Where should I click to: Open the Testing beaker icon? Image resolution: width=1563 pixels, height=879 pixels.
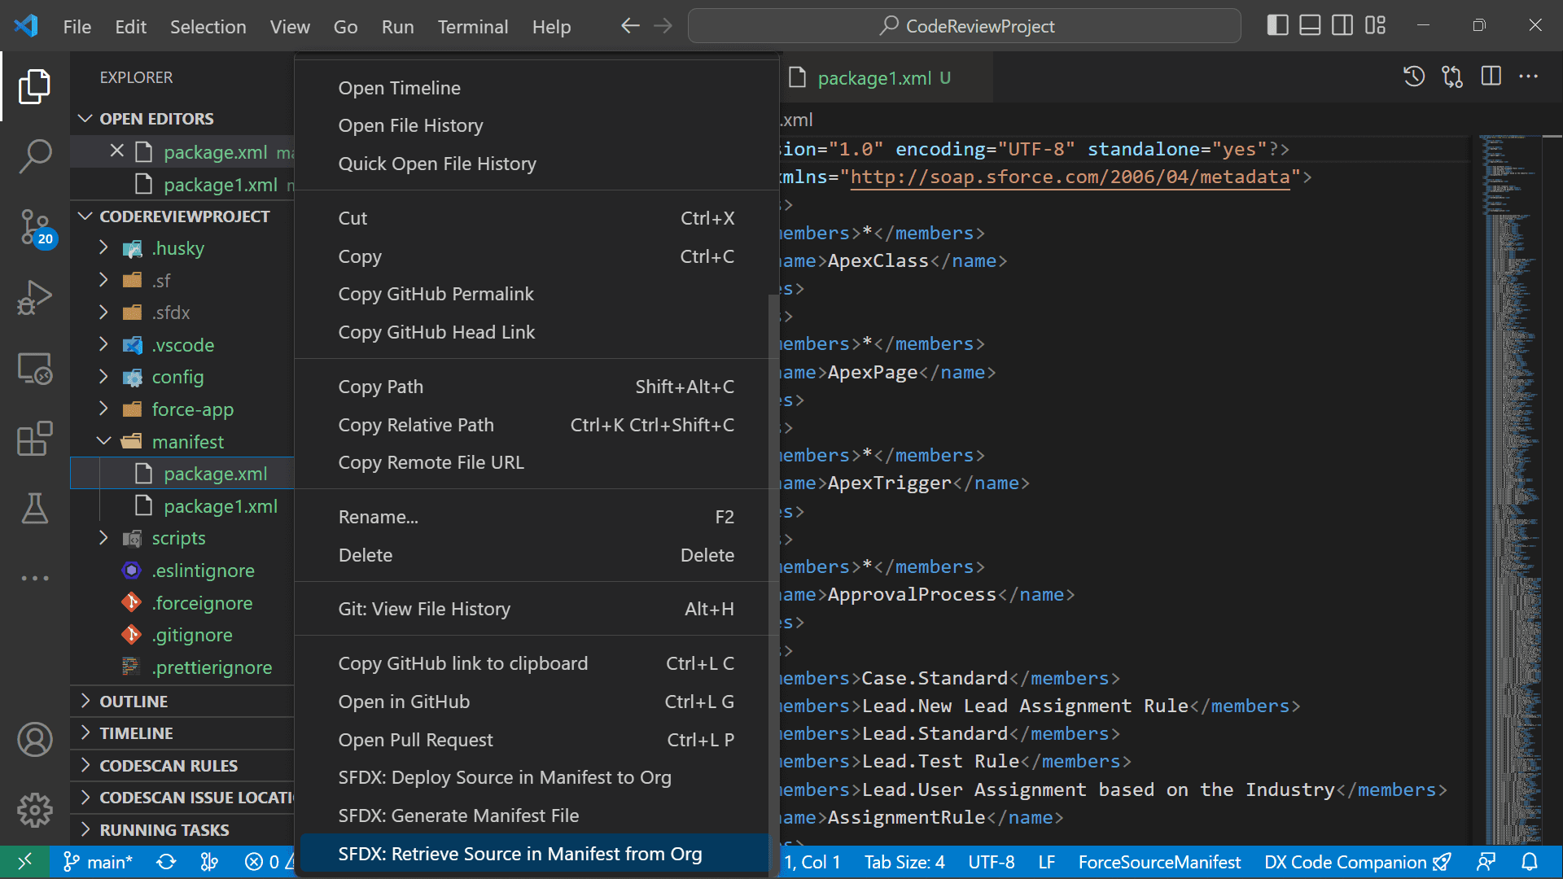coord(34,508)
